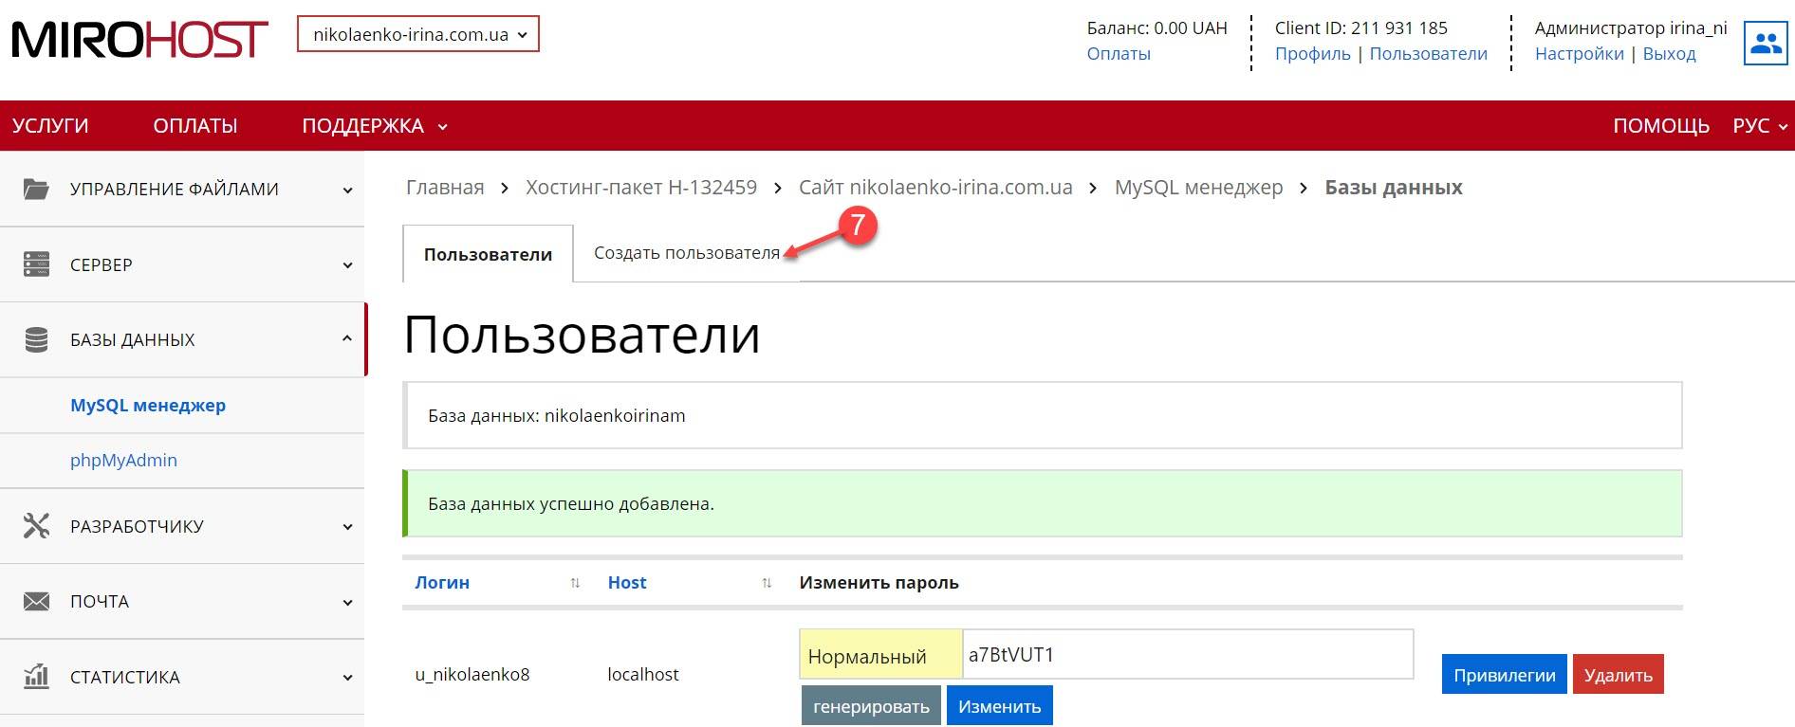
Task: Expand УПРАВЛЕНИЕ ФАЙЛАМИ section chevron
Action: pos(347,190)
